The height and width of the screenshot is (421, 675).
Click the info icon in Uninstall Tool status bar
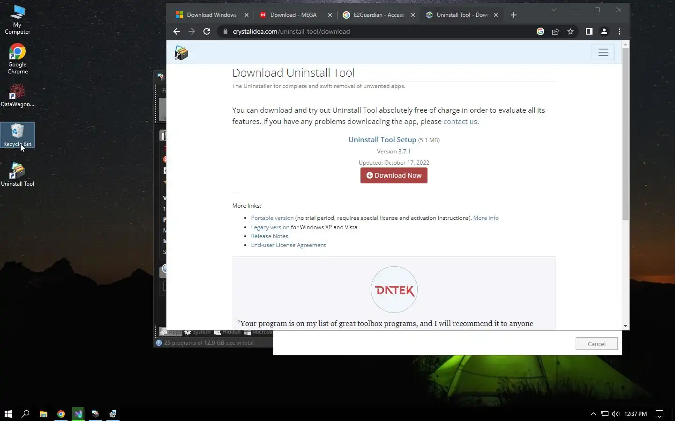point(159,343)
